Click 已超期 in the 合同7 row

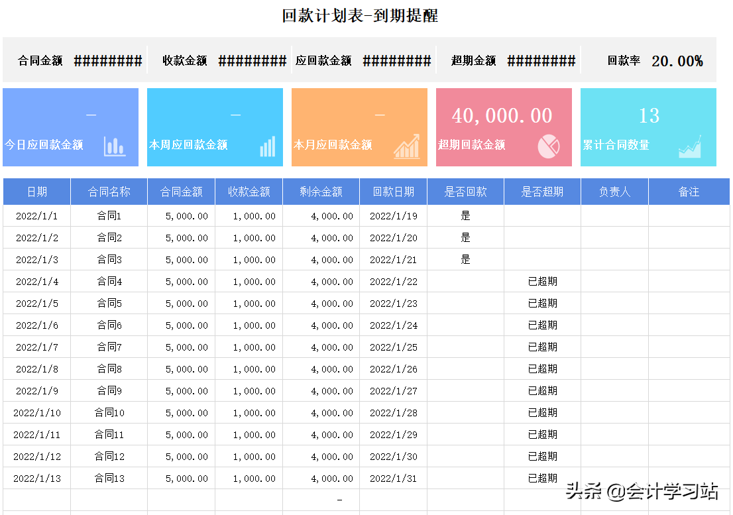pyautogui.click(x=542, y=347)
